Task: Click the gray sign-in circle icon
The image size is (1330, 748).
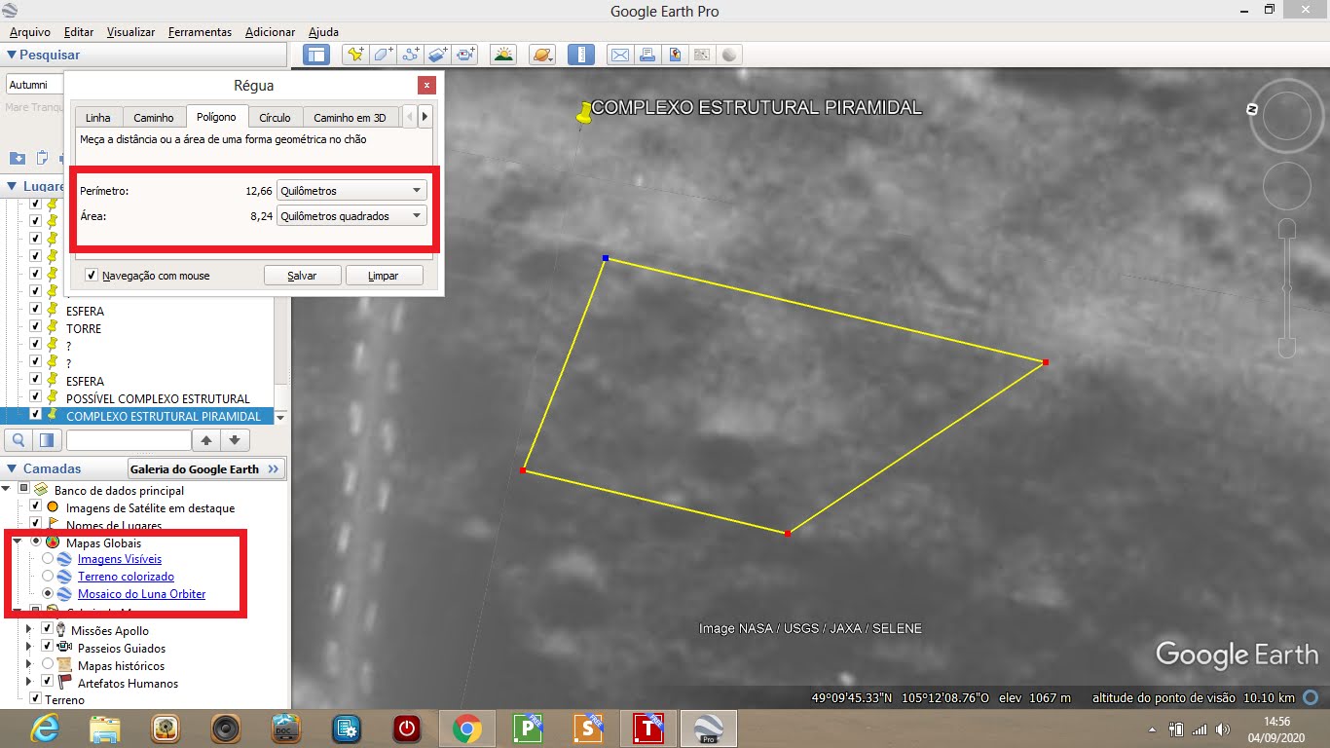Action: pos(728,55)
